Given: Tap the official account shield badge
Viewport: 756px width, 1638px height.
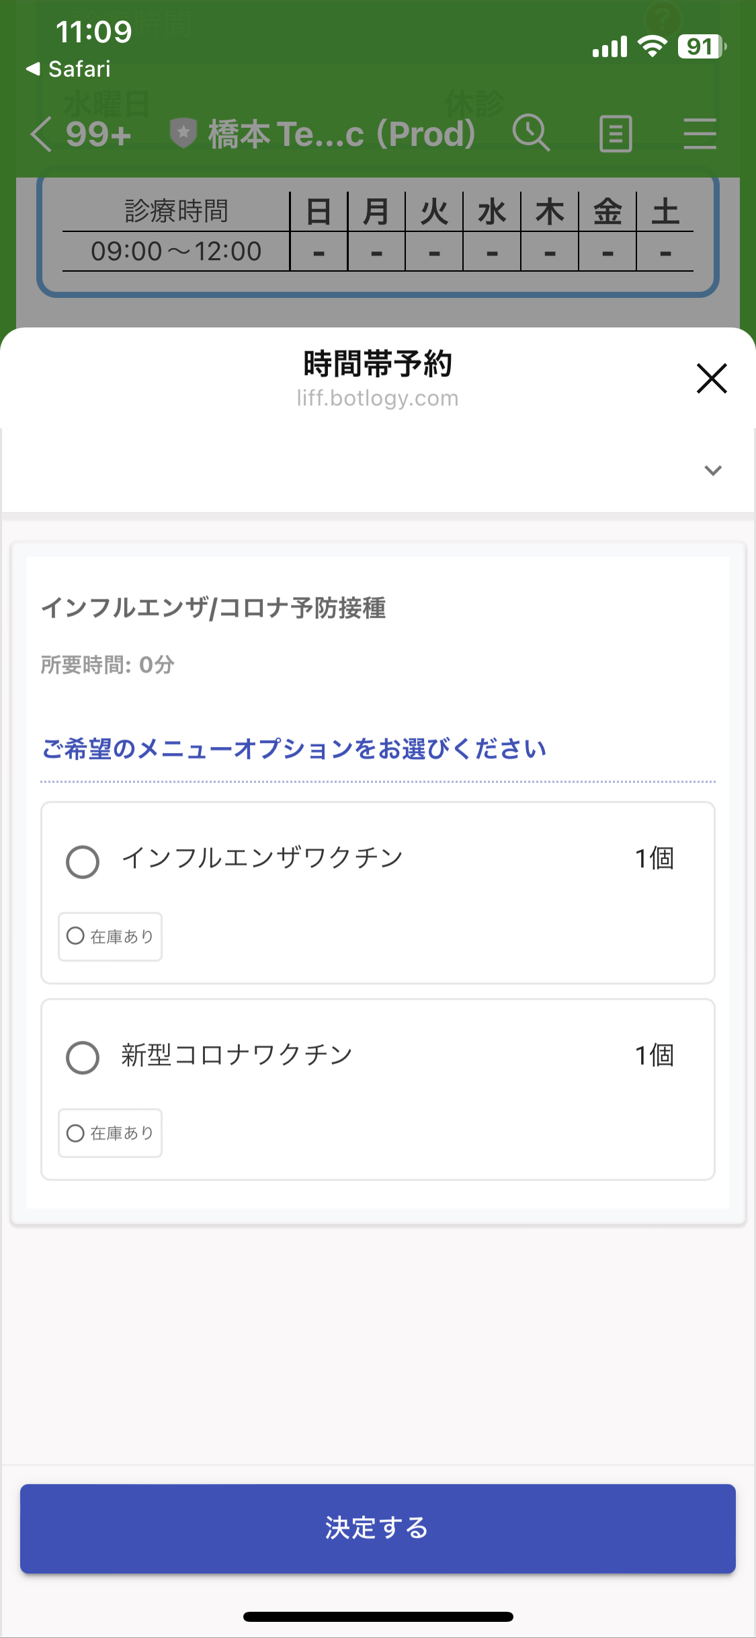Looking at the screenshot, I should click(x=183, y=133).
